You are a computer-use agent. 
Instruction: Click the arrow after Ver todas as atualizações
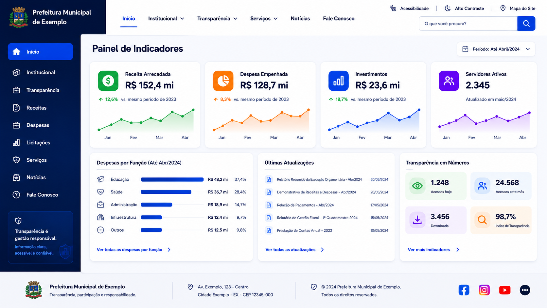coord(322,250)
